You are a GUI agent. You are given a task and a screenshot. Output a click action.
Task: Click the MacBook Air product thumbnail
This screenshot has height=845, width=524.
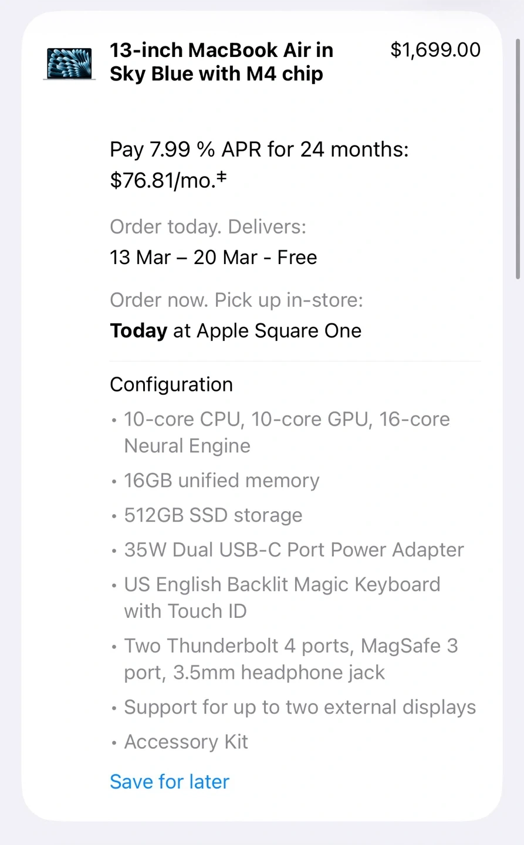69,63
